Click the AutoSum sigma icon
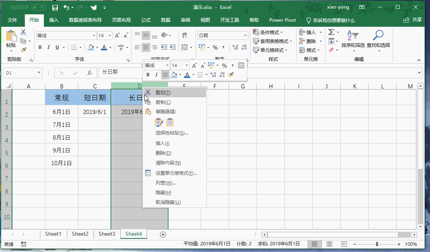The height and width of the screenshot is (252, 430). [331, 32]
